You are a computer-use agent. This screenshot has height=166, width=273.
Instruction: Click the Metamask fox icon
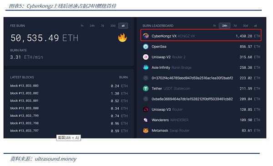(146, 131)
